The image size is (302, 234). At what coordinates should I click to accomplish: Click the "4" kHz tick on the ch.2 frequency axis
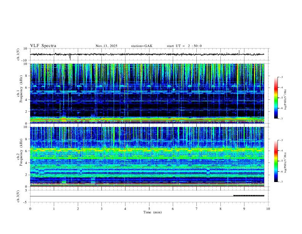coord(27,163)
